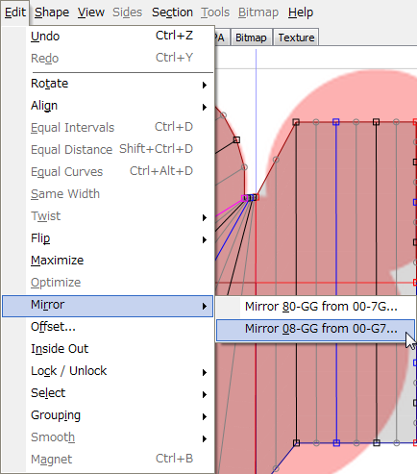Click the Tools menu item

pos(215,12)
